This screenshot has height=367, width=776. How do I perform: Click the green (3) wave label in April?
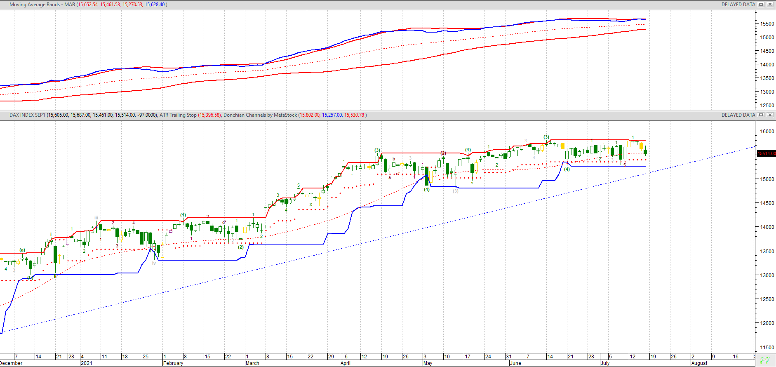click(377, 151)
